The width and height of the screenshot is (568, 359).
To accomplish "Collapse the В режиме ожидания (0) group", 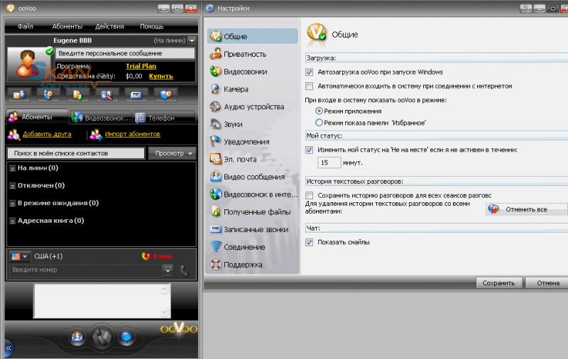I will pos(13,204).
